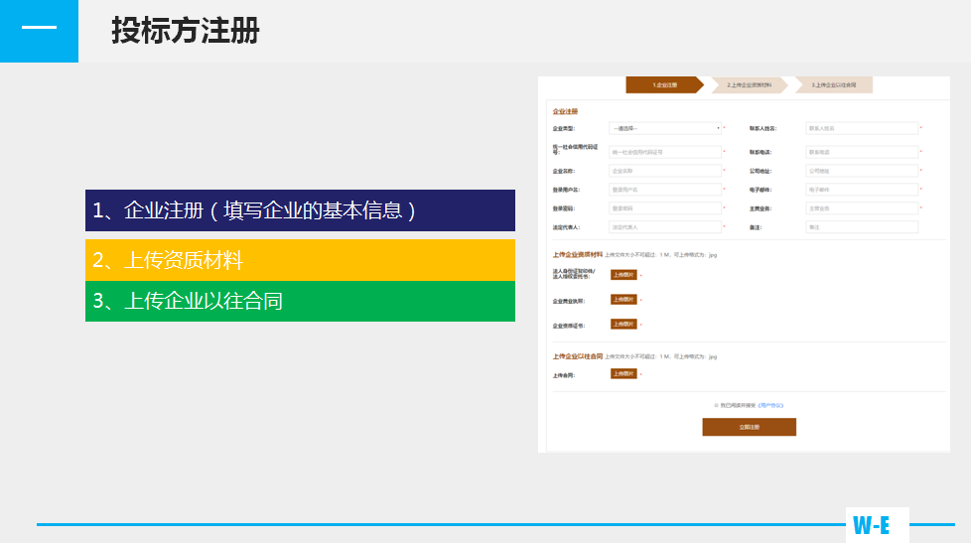Select the 电子邮件 input field
Image resolution: width=971 pixels, height=543 pixels.
861,190
